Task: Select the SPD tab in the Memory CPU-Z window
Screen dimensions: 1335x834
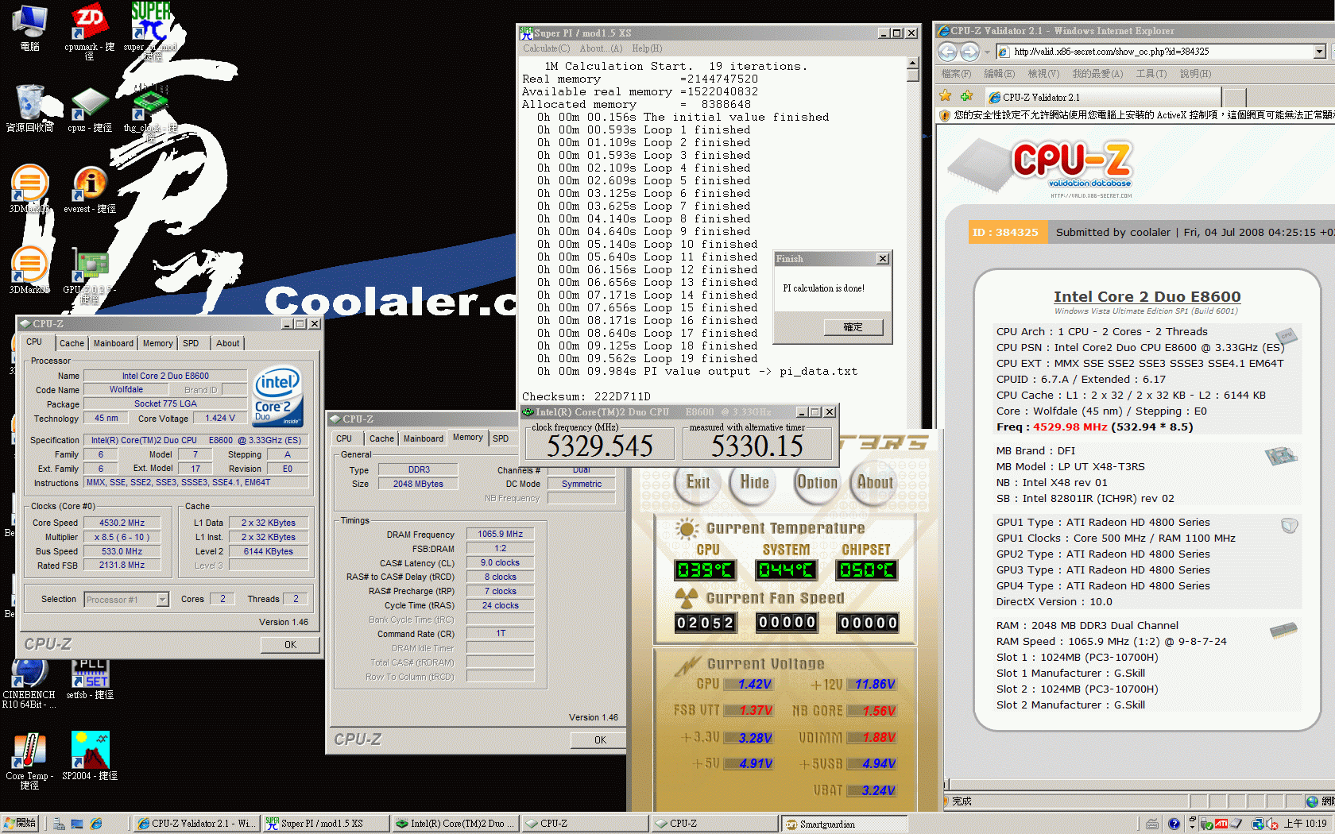Action: tap(501, 438)
